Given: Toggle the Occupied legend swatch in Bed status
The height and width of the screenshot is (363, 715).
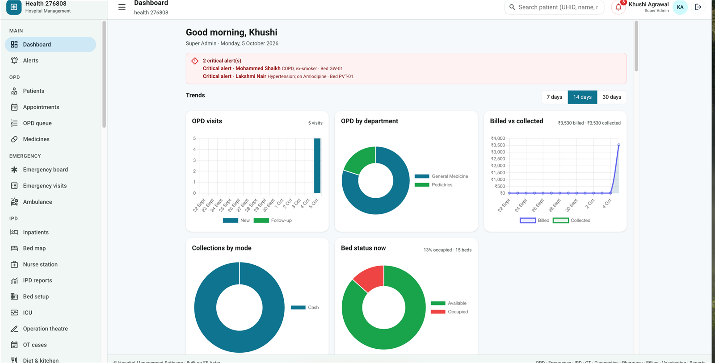Looking at the screenshot, I should click(x=438, y=312).
